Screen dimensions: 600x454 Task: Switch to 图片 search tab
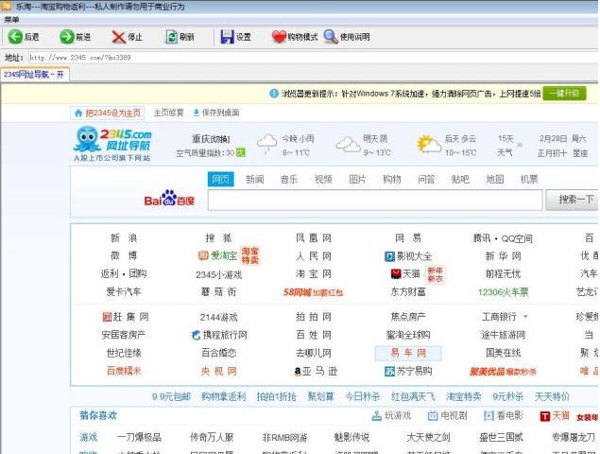(357, 179)
